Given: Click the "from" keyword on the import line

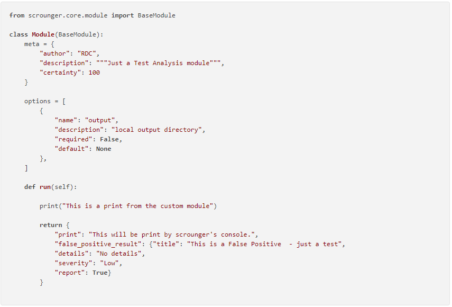Looking at the screenshot, I should (x=17, y=15).
